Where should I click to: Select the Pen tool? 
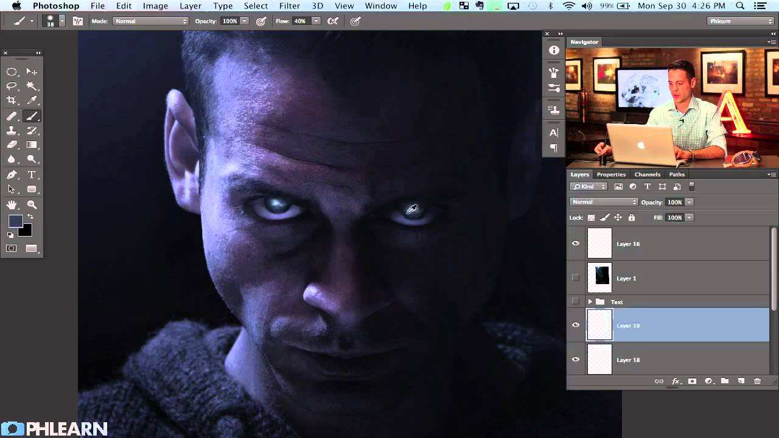point(12,175)
